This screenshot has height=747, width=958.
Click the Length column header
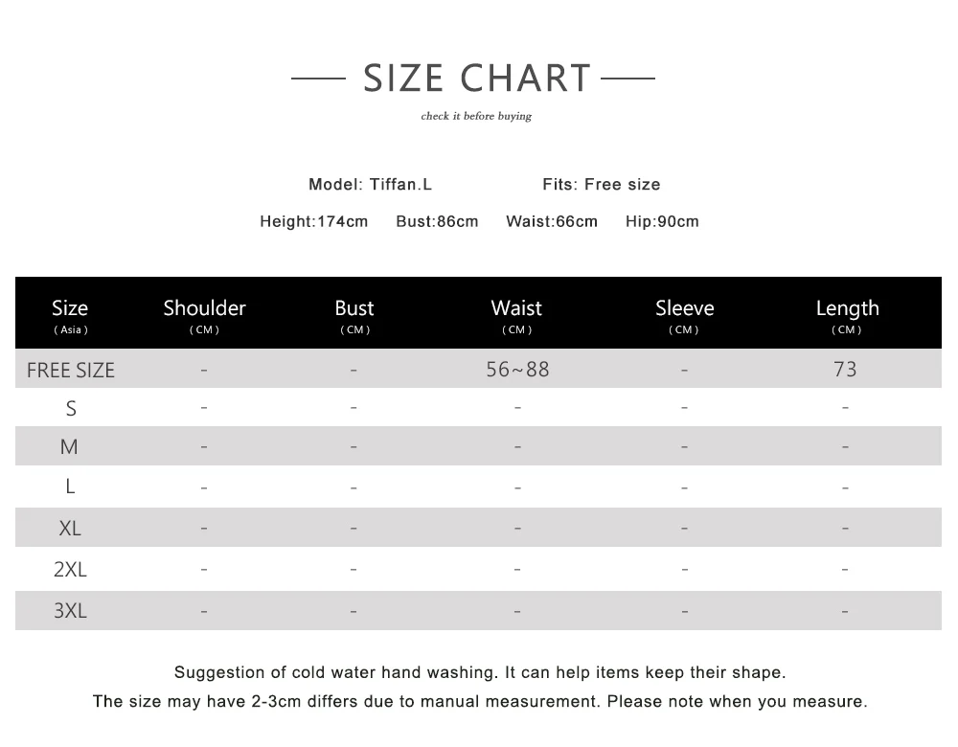coord(848,314)
